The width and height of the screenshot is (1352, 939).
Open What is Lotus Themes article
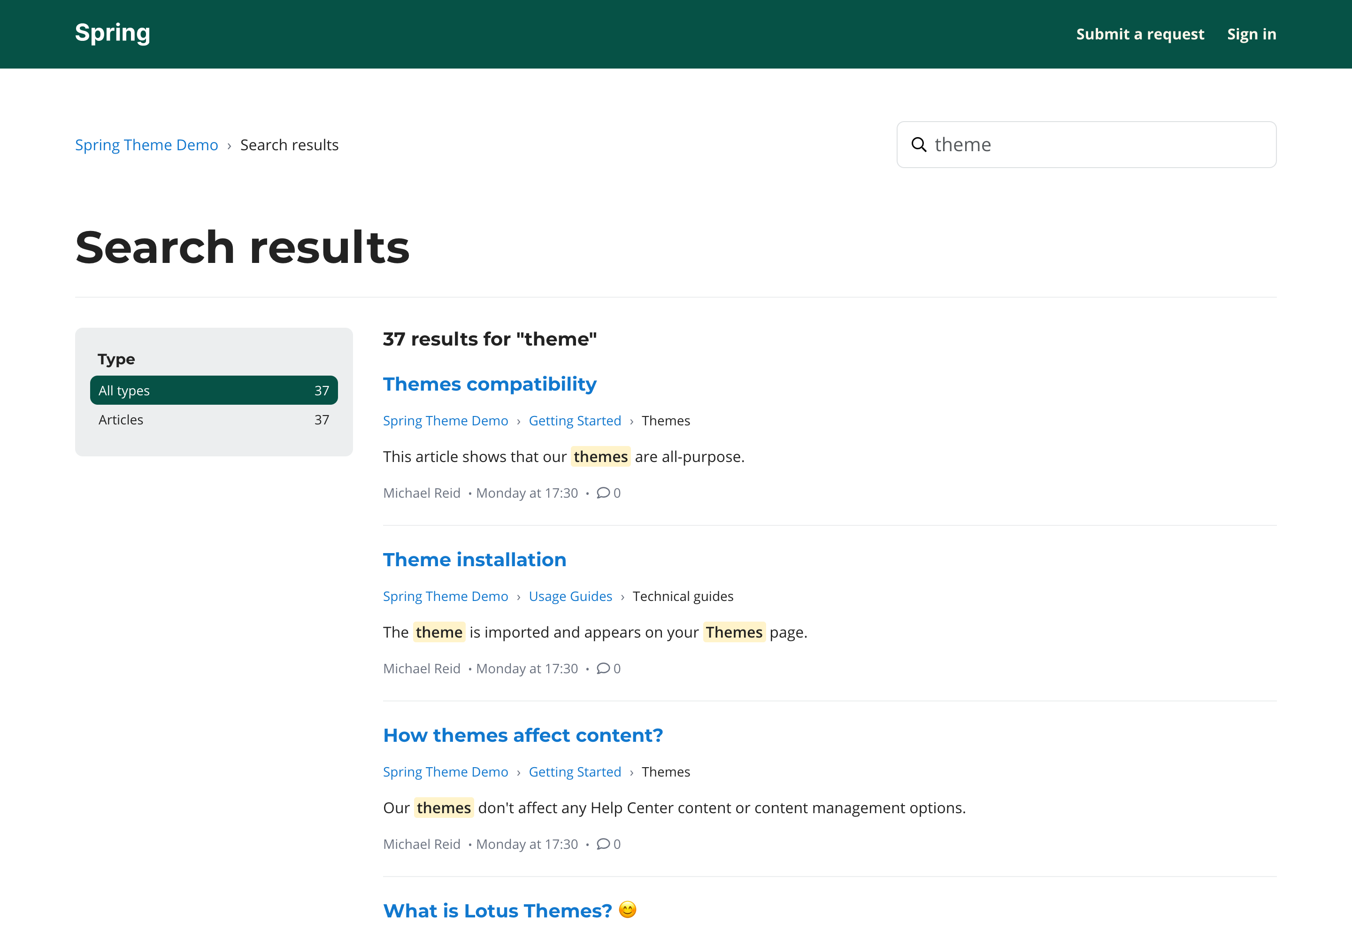[x=497, y=911]
